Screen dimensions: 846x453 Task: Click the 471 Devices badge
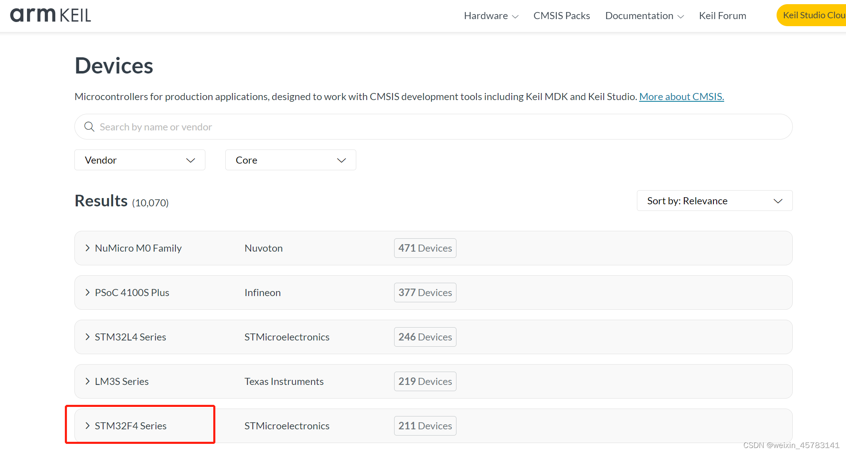click(425, 248)
